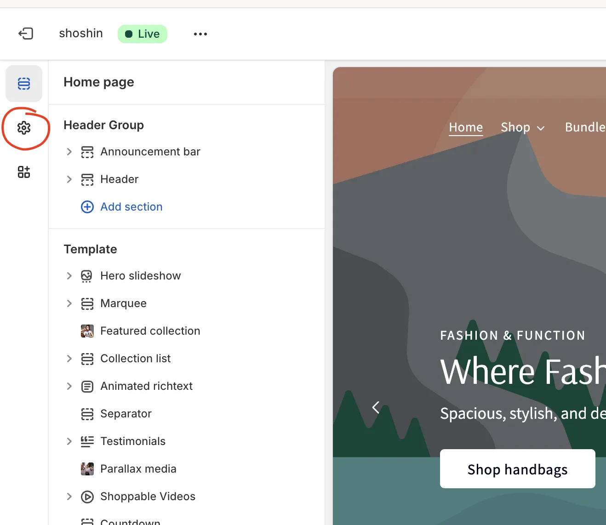Click the exit editor back icon
606x525 pixels.
pos(26,34)
